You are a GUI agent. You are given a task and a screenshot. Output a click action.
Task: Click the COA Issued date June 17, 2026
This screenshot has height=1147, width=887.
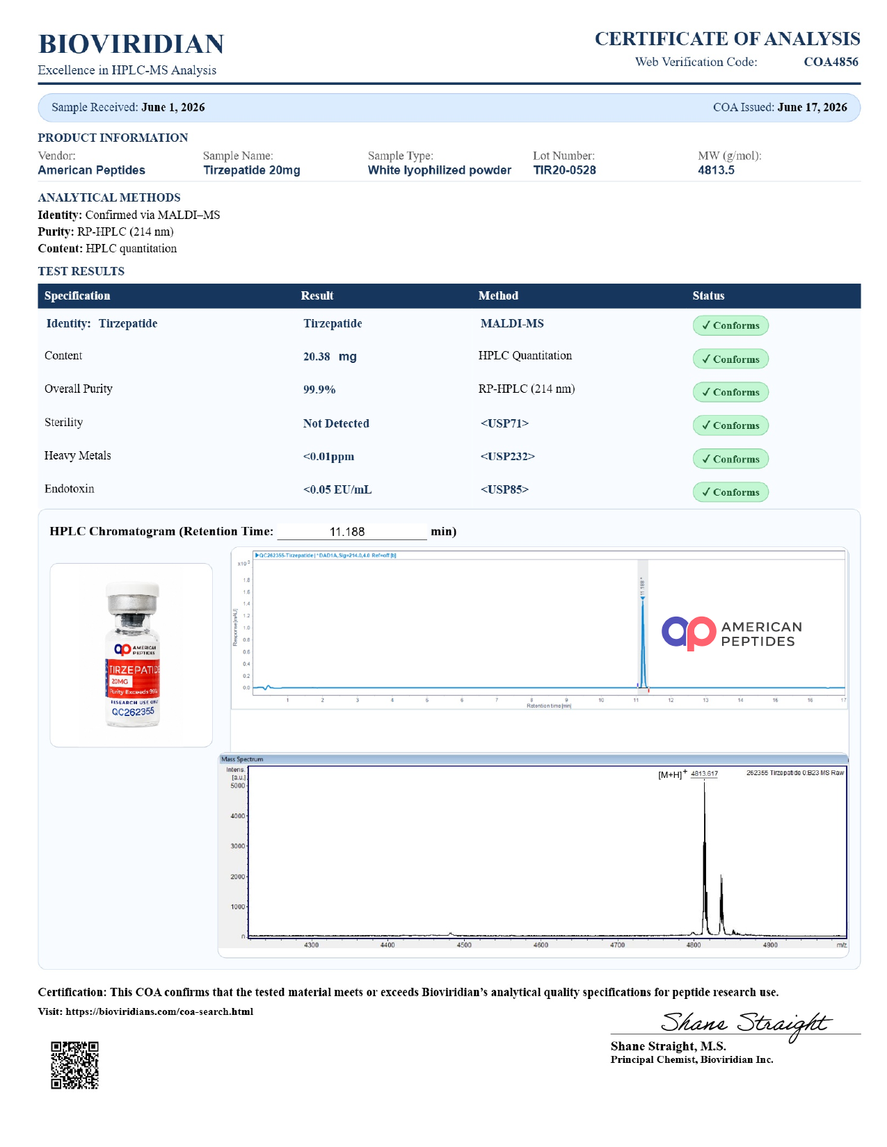(x=812, y=107)
